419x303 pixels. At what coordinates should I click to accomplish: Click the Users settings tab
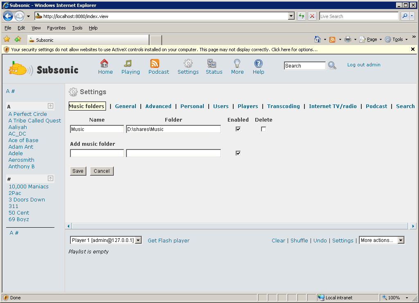point(221,106)
